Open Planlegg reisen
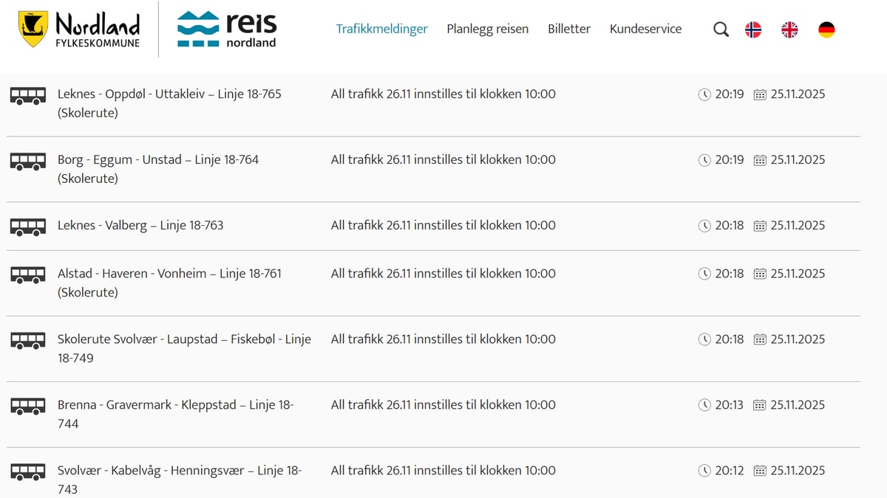Screen dimensions: 887x498 point(487,29)
